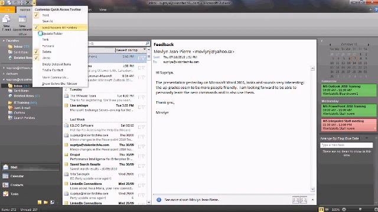Viewport: 378px width, 212px height.
Task: Open Contacts from the navigation pane
Action: pos(17,185)
